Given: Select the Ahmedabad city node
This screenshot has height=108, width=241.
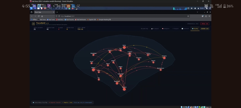Looking at the screenshot, I should [x=93, y=55].
